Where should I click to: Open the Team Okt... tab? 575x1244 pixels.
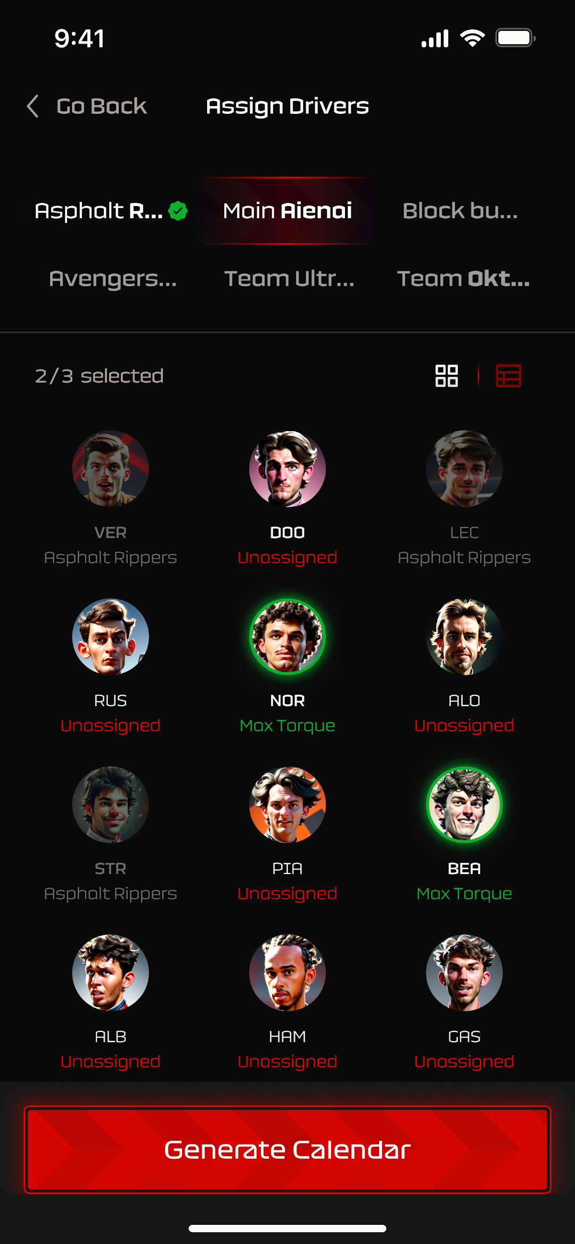[464, 279]
